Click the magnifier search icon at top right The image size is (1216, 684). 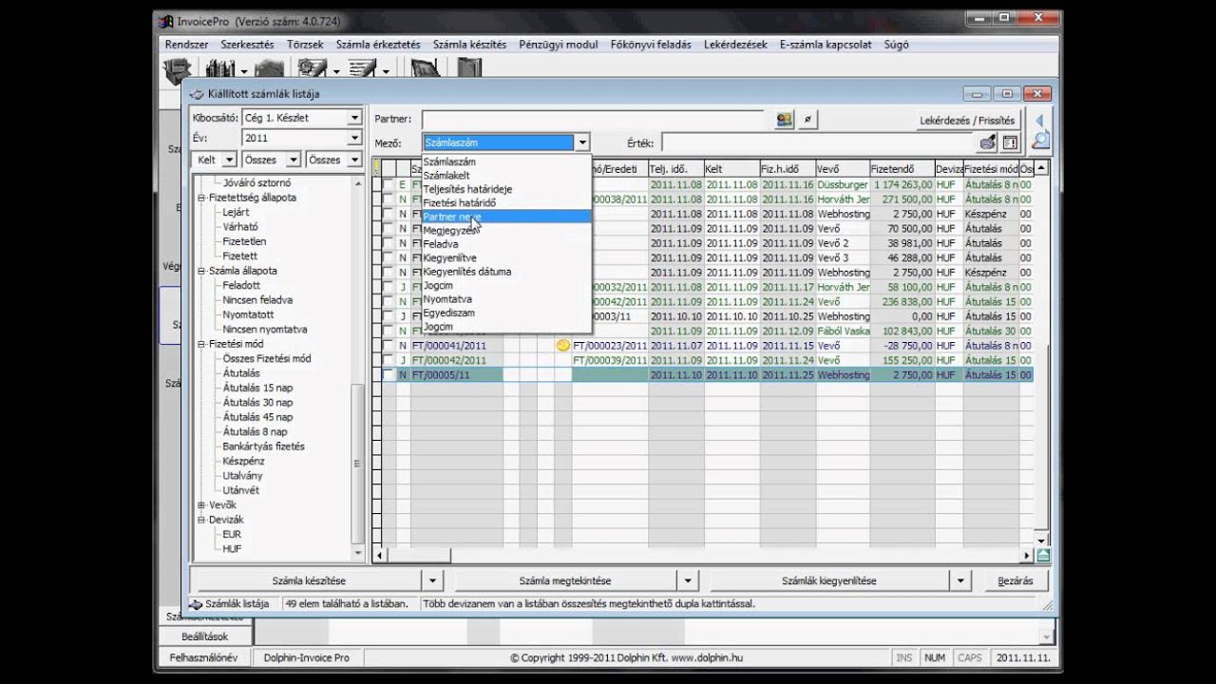(x=1040, y=142)
